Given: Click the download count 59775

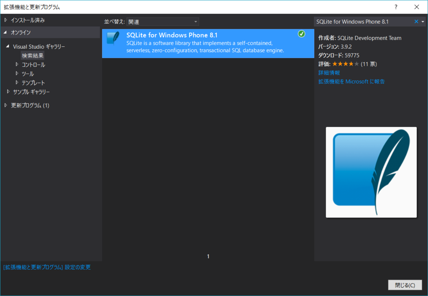Looking at the screenshot, I should tap(352, 56).
